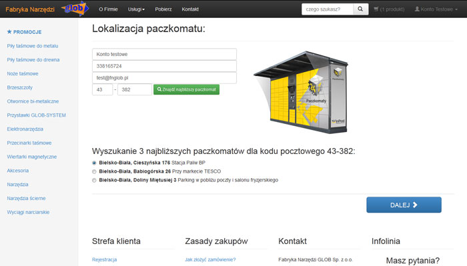Screen dimensions: 467x266
Task: Focus the 'czego szukasz?' search field
Action: coord(328,9)
